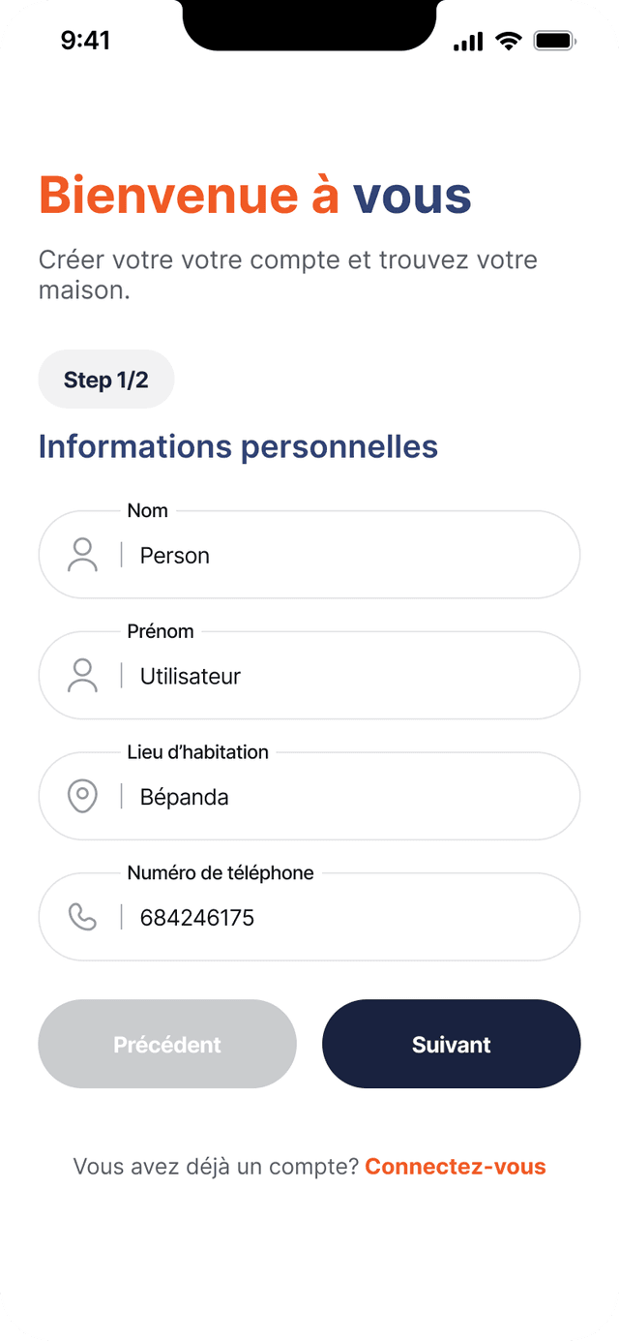Tap the phone handset icon
Image resolution: width=619 pixels, height=1341 pixels.
tap(82, 917)
